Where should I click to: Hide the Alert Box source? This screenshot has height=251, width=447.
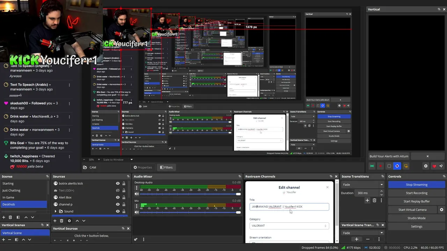click(118, 197)
